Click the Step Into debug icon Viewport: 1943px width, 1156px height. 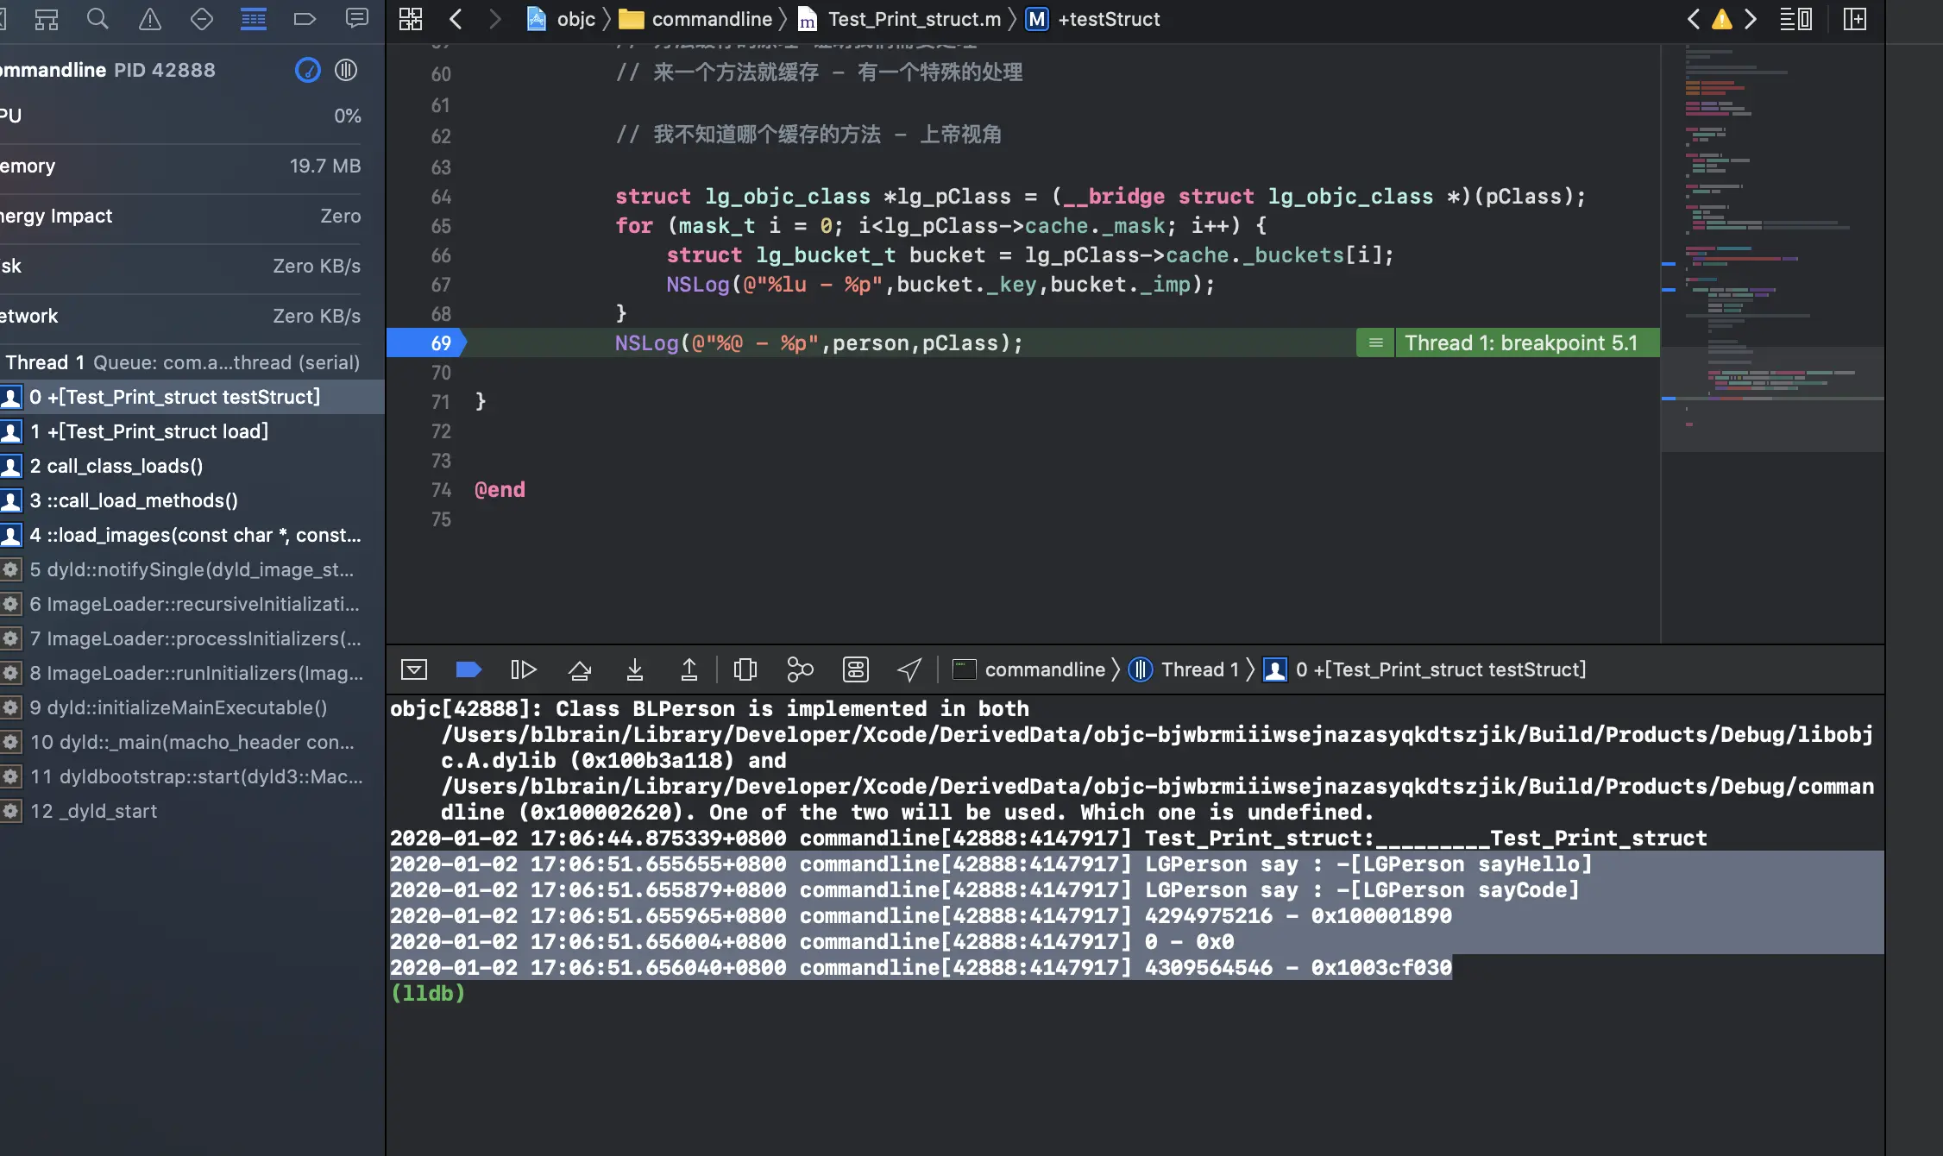(634, 669)
